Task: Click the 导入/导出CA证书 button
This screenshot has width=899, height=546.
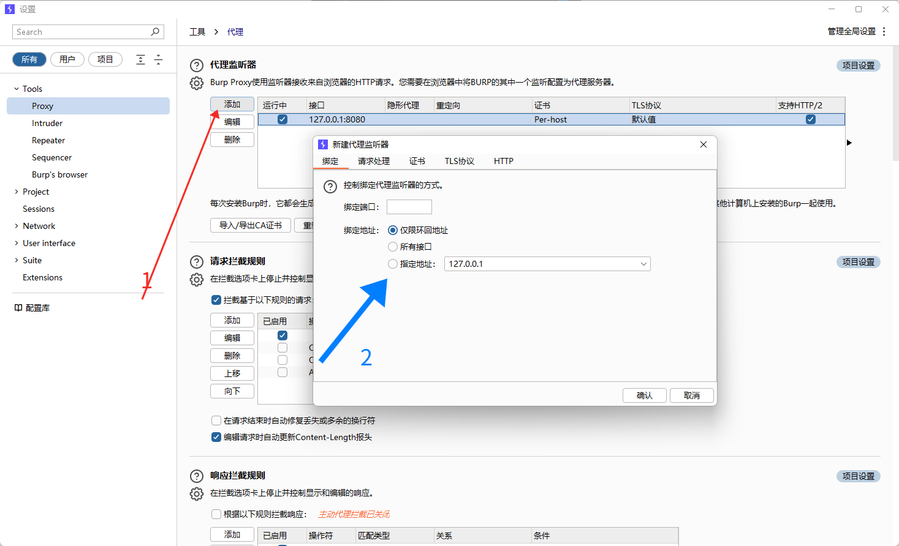Action: click(x=250, y=225)
